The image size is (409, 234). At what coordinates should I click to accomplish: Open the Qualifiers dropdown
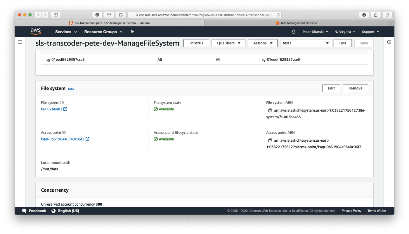tap(228, 43)
